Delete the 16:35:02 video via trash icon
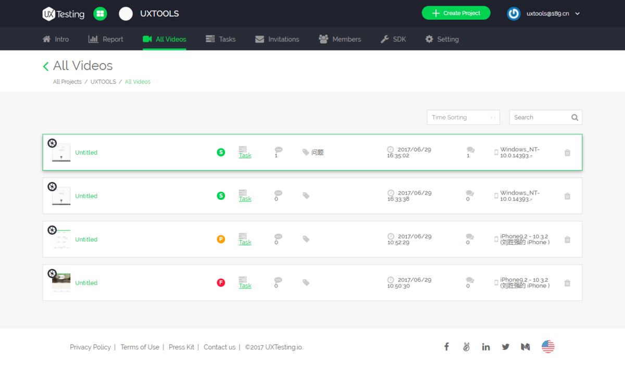 pos(567,153)
